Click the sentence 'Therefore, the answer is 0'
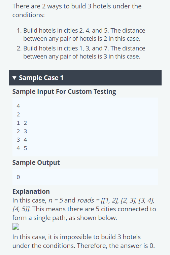170x255 pixels. click(116, 246)
